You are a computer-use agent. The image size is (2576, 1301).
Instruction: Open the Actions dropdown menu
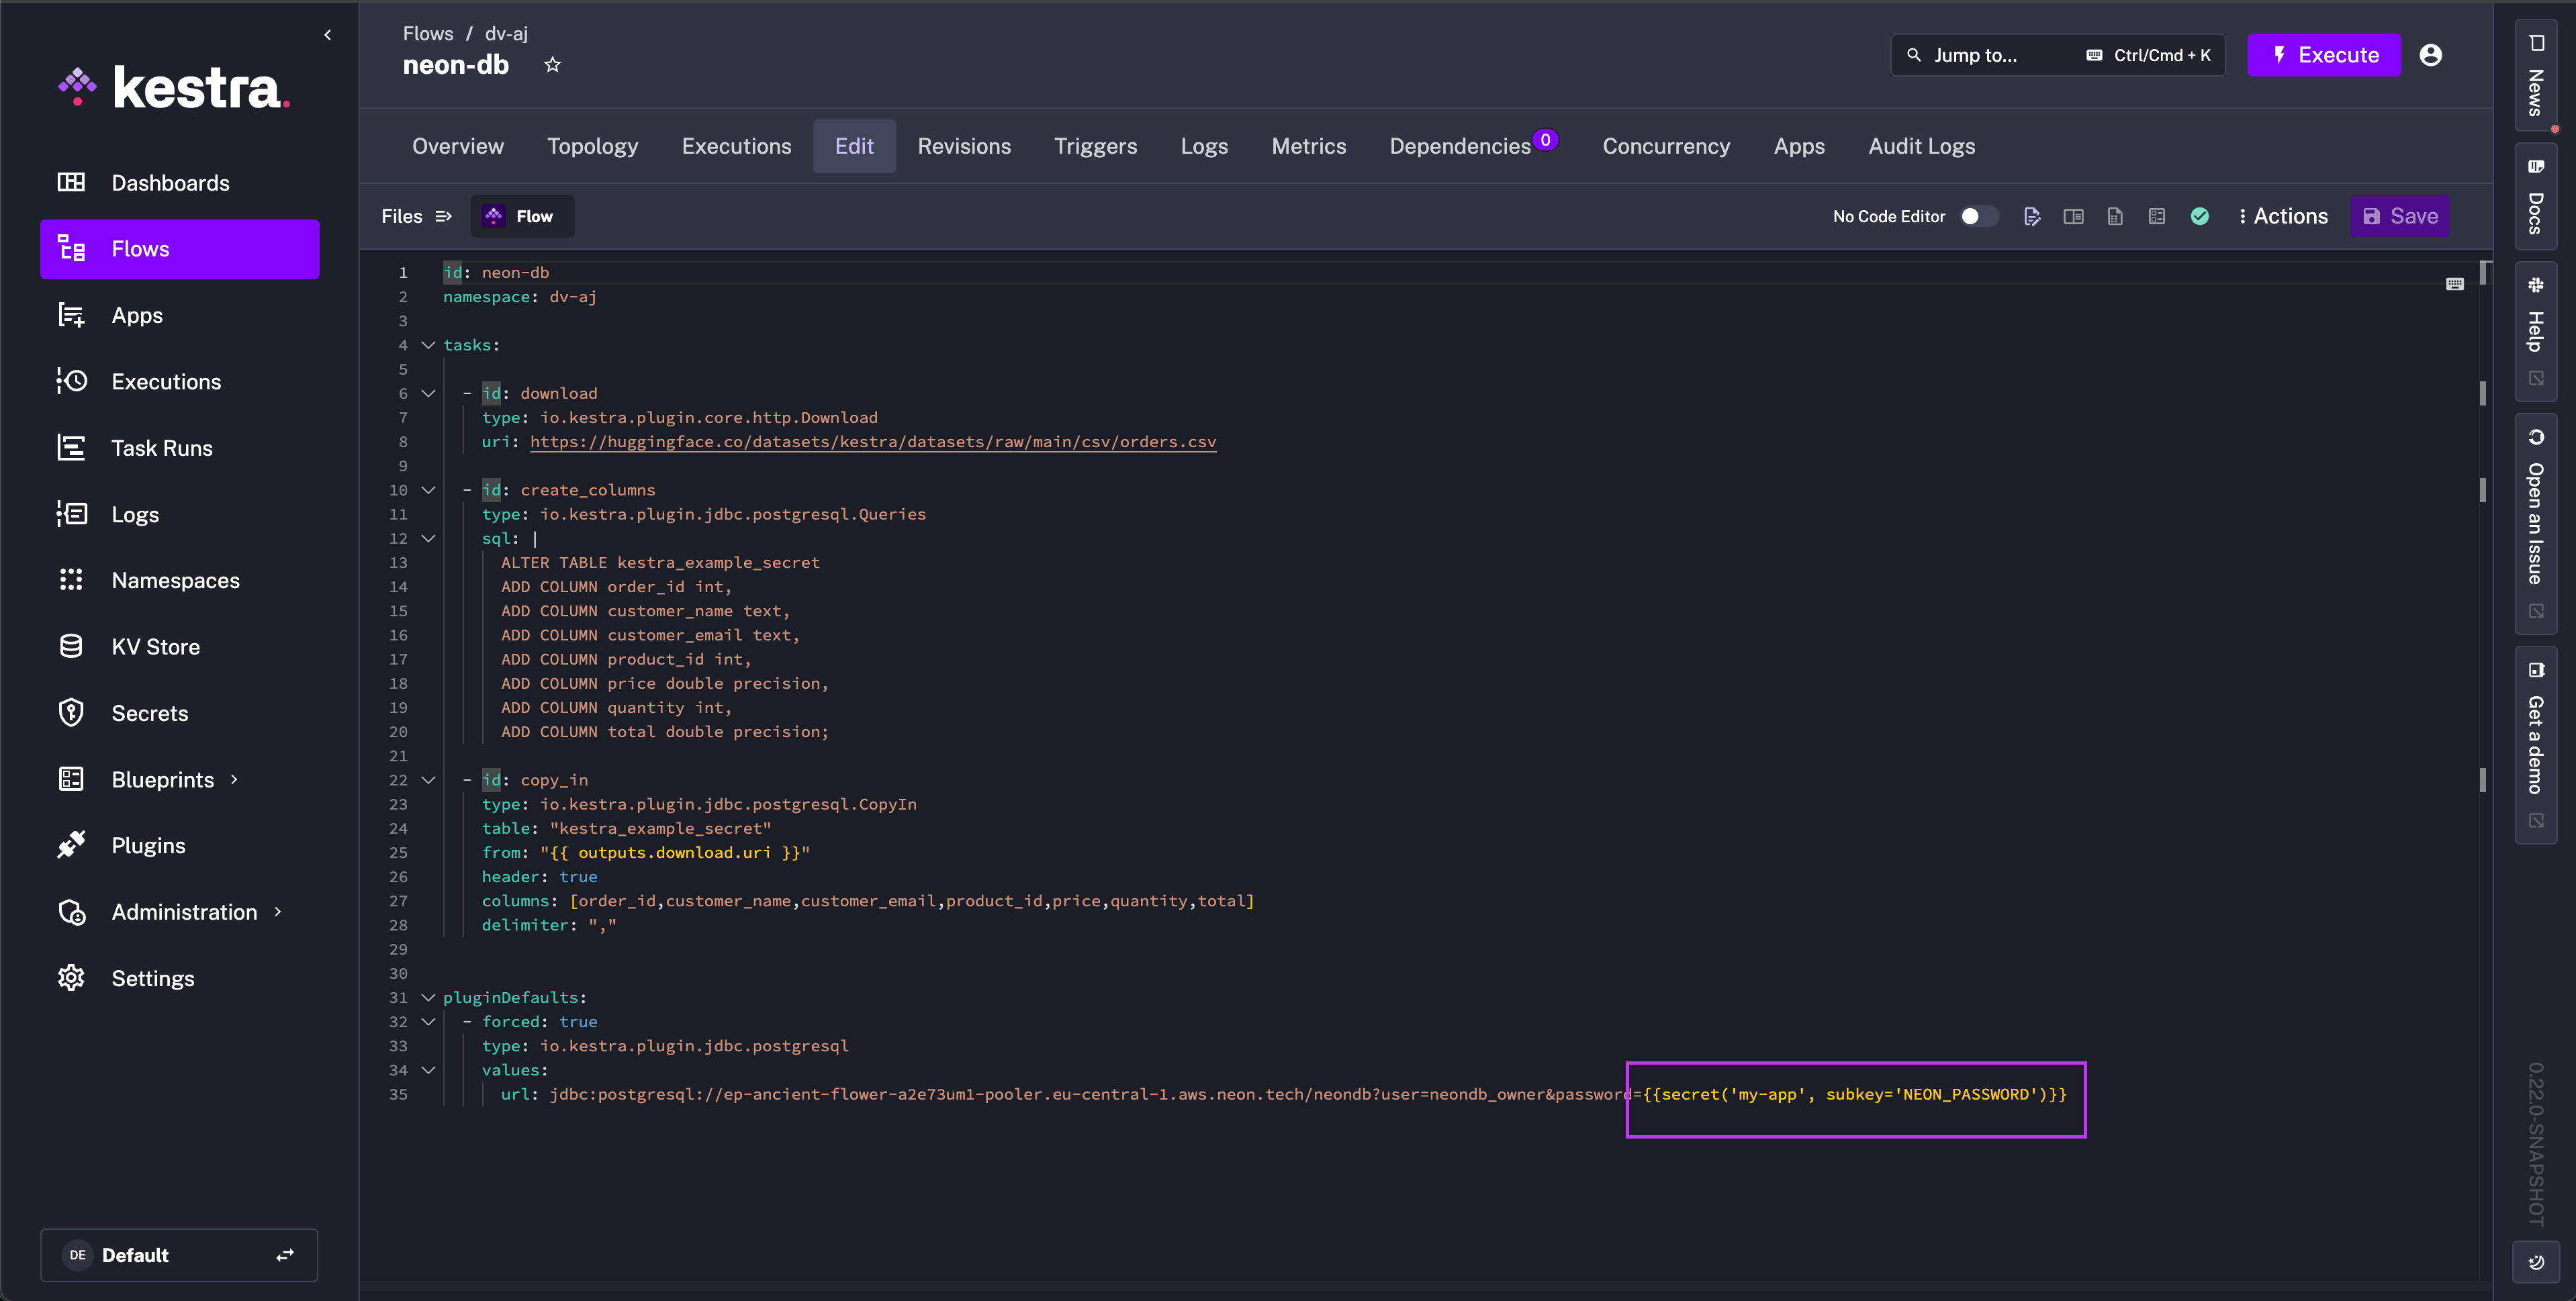pos(2283,216)
